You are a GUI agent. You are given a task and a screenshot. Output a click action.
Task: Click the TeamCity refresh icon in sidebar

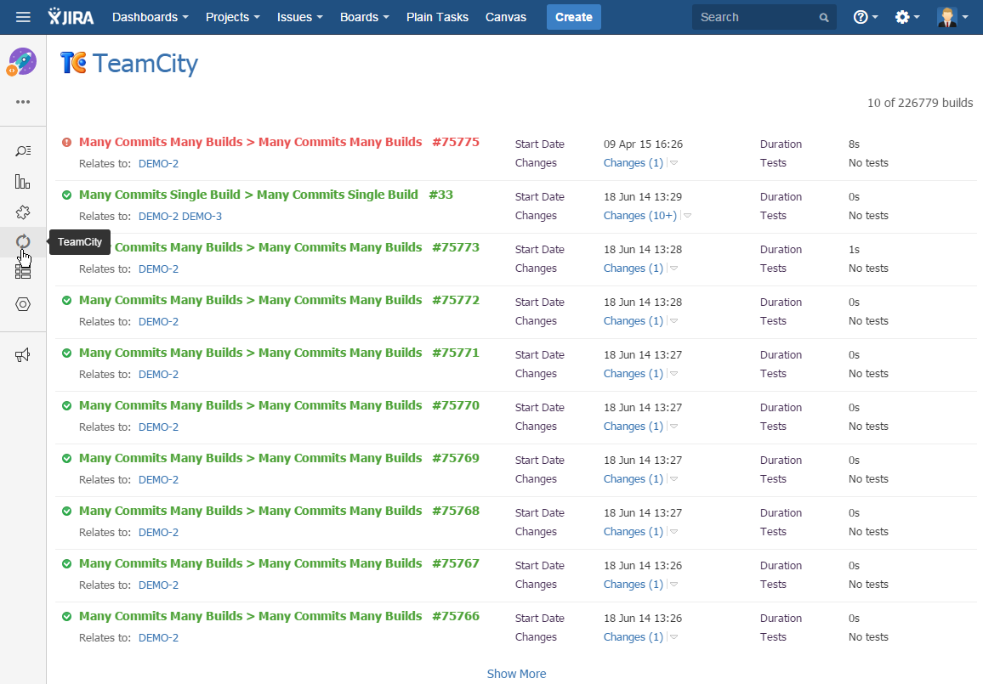click(x=23, y=242)
